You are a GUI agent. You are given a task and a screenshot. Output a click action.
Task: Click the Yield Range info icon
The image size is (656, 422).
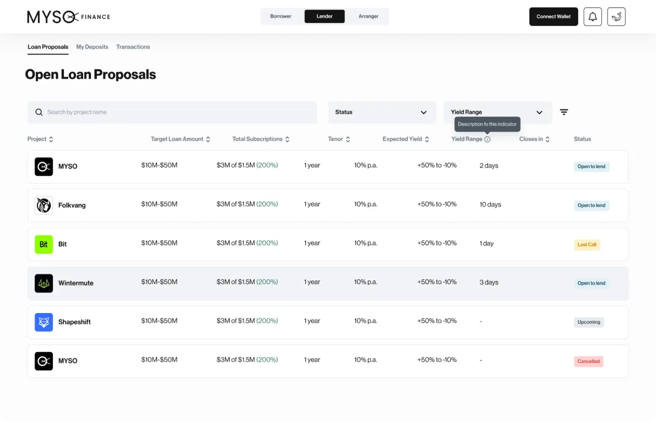tap(487, 139)
